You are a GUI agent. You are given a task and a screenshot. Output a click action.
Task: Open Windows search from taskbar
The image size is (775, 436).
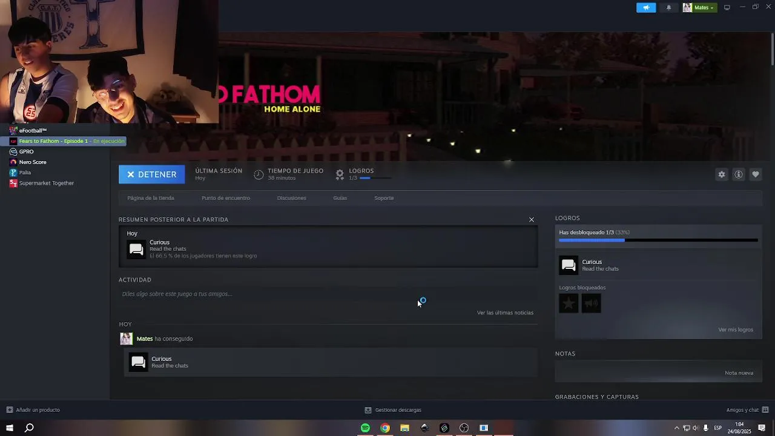(29, 428)
